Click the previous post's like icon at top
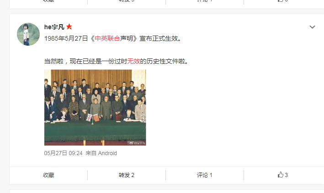This screenshot has width=324, height=193. tap(281, 0)
